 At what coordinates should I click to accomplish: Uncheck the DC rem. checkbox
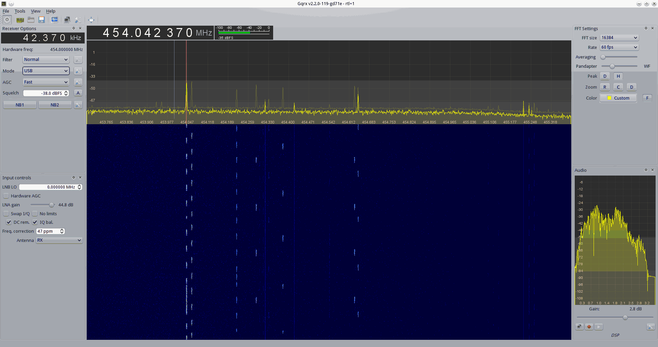pos(9,222)
